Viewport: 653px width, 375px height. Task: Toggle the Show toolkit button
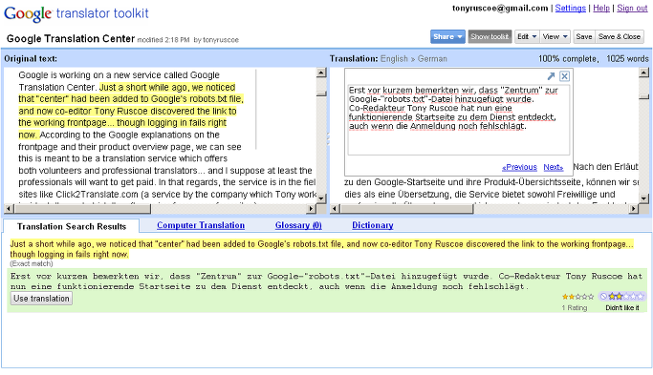tap(490, 36)
